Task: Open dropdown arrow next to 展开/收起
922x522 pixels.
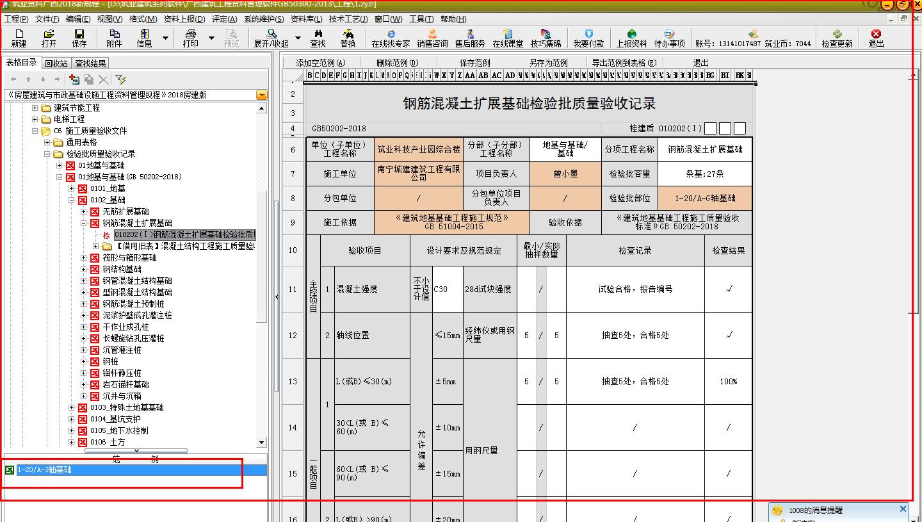Action: click(x=298, y=38)
